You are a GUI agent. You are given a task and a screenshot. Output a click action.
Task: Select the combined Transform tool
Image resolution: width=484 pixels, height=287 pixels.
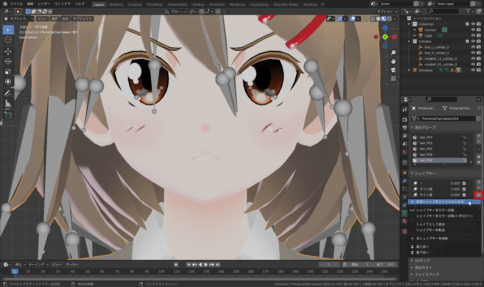pyautogui.click(x=8, y=81)
